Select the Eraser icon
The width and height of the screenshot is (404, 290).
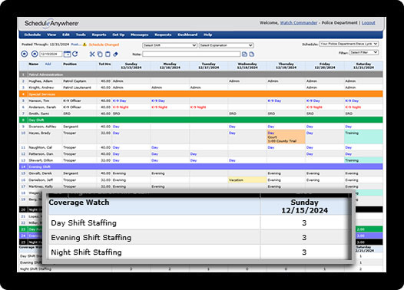pyautogui.click(x=115, y=54)
